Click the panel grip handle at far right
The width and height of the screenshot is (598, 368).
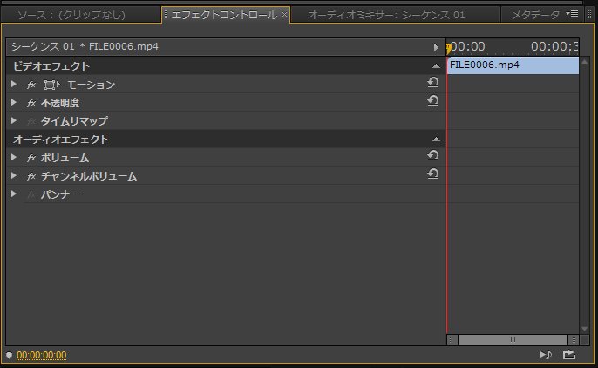[x=589, y=14]
